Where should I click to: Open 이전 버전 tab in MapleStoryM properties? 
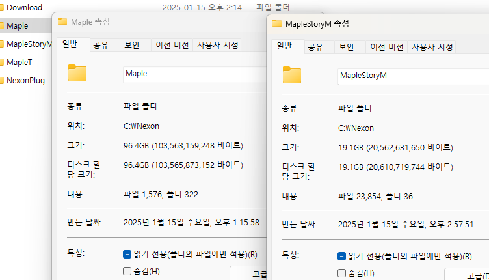[x=387, y=47]
